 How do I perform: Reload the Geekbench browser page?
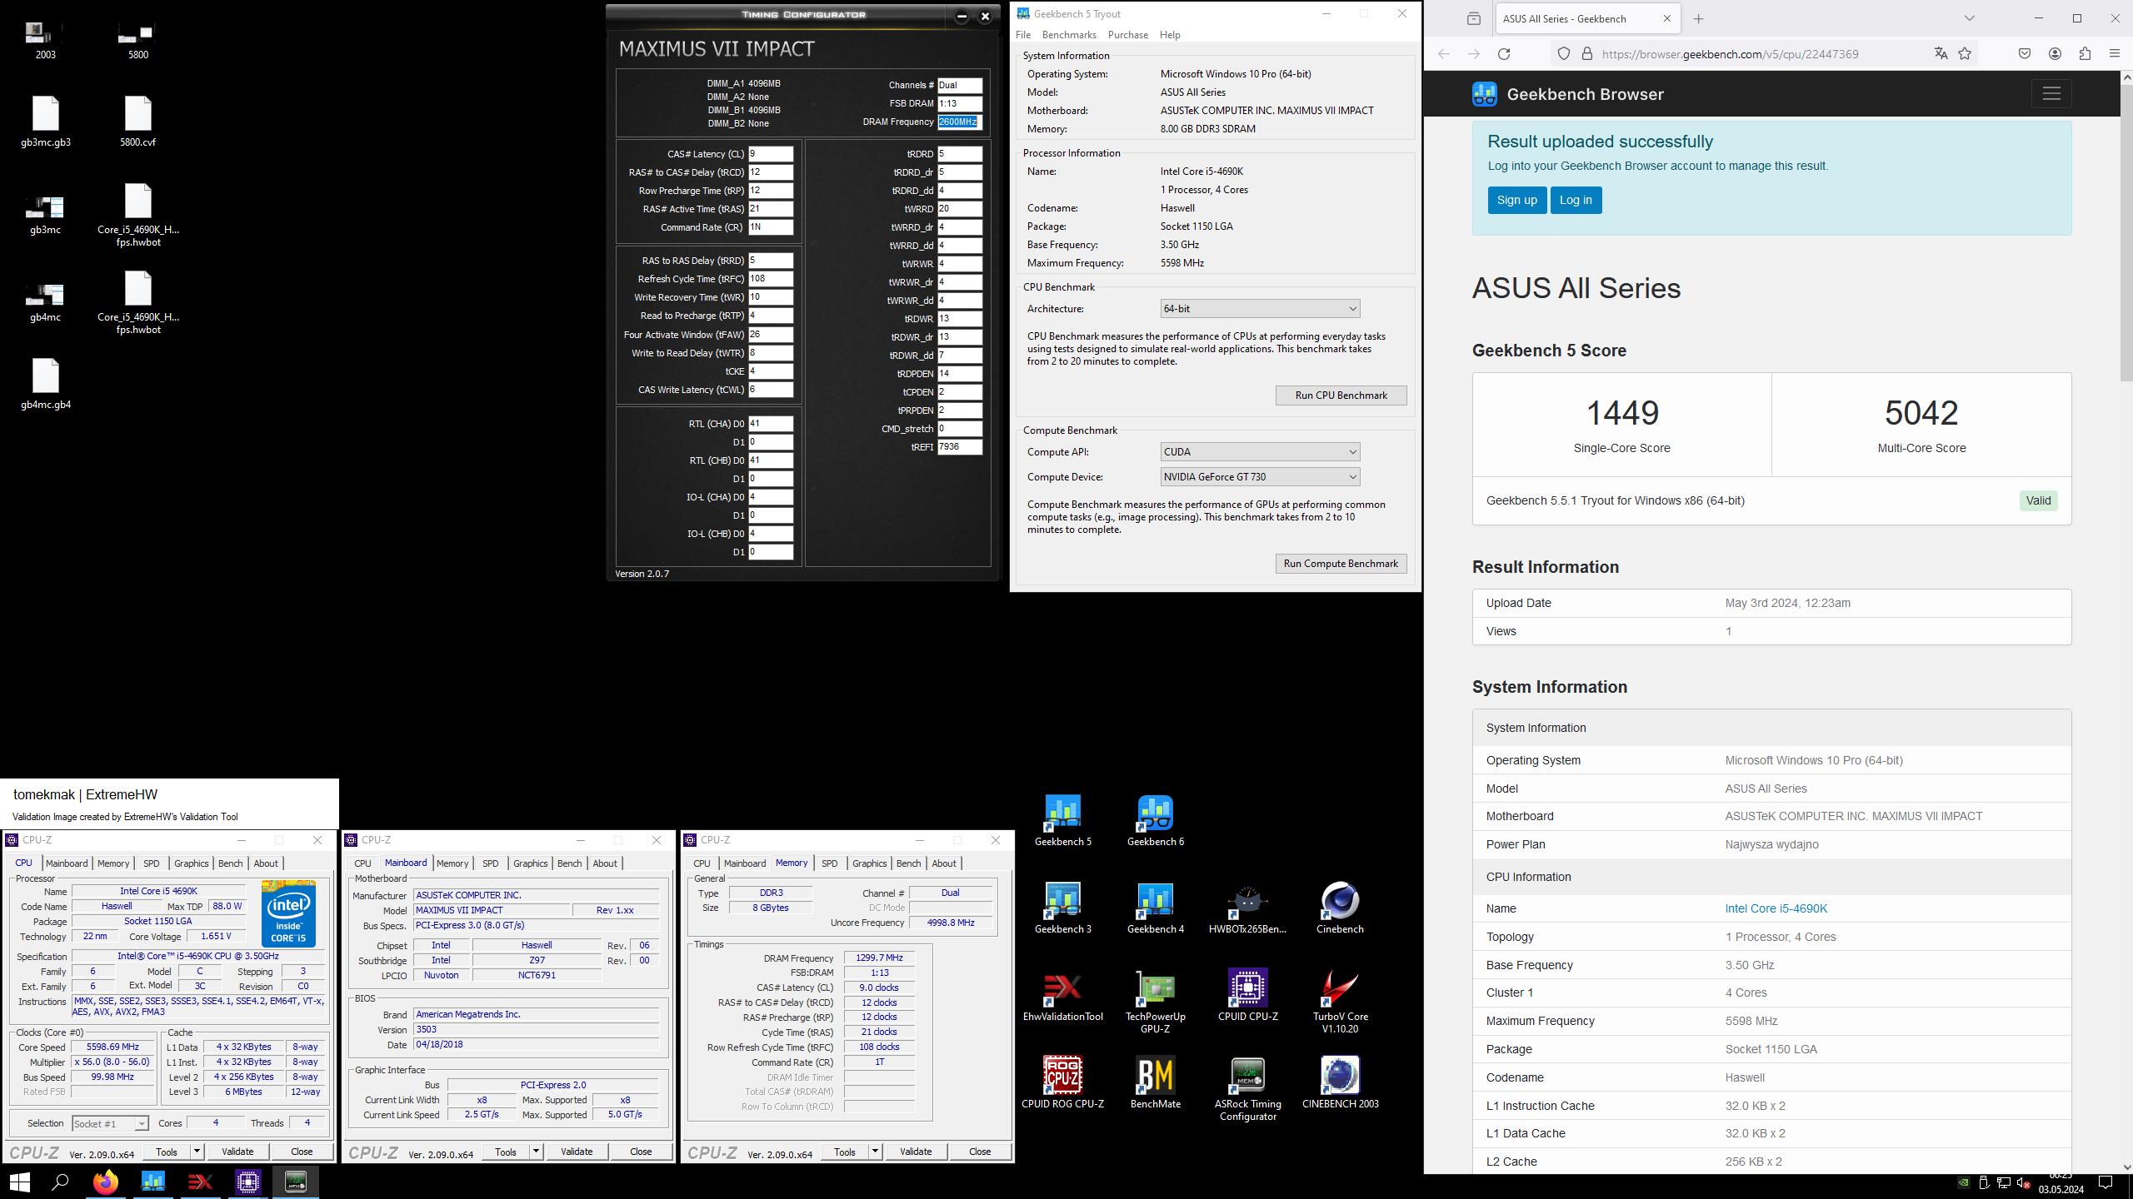pyautogui.click(x=1504, y=54)
